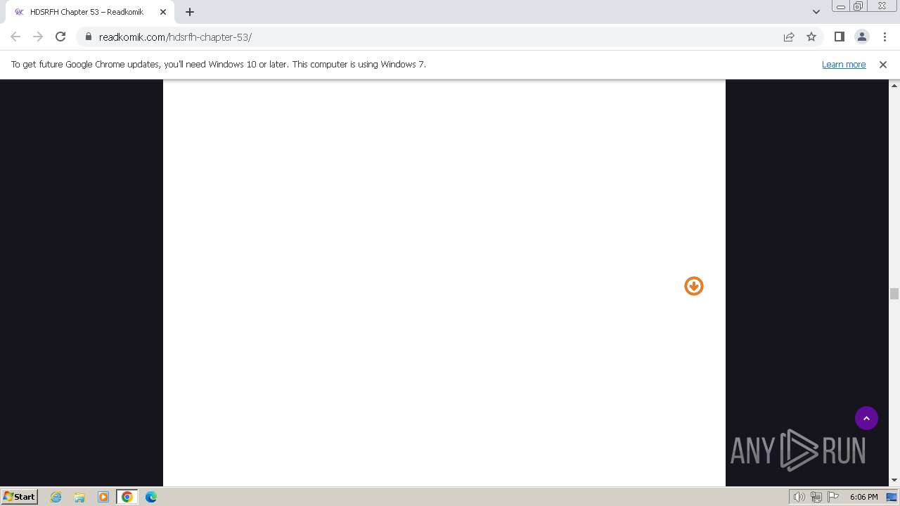Click the purple scroll-to-top button

866,418
